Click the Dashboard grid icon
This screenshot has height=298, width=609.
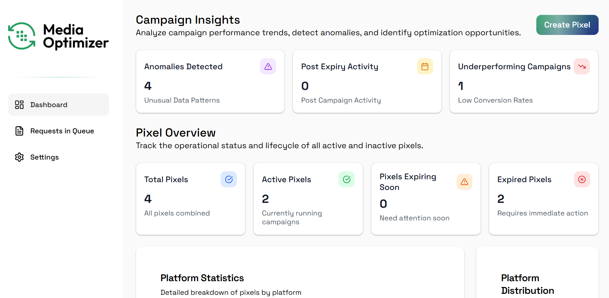click(x=19, y=105)
